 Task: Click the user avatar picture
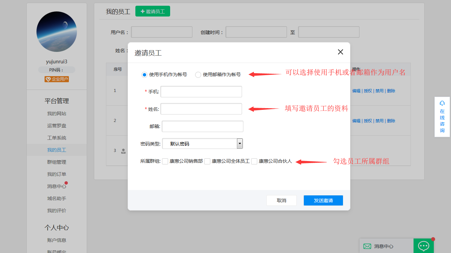click(57, 32)
